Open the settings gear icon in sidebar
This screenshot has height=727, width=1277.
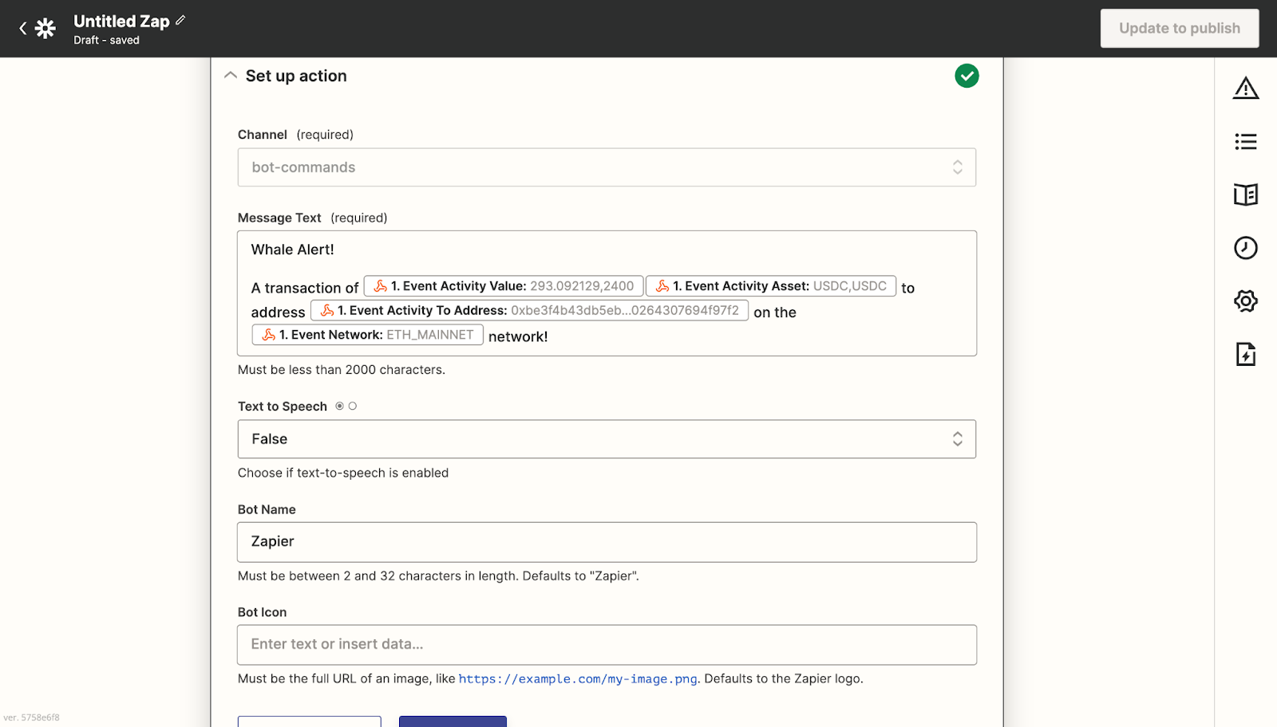click(x=1245, y=301)
